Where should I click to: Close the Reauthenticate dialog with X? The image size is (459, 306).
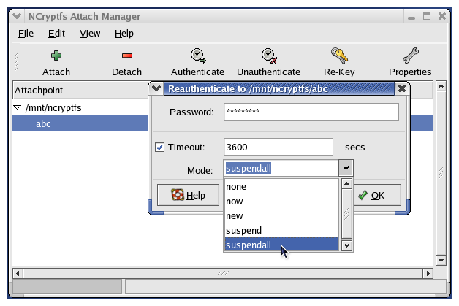tap(402, 88)
